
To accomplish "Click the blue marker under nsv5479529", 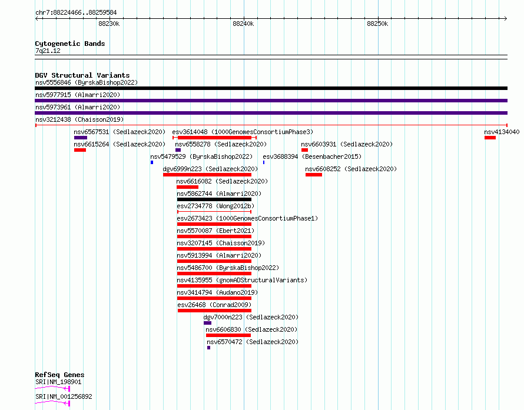I will click(x=152, y=162).
